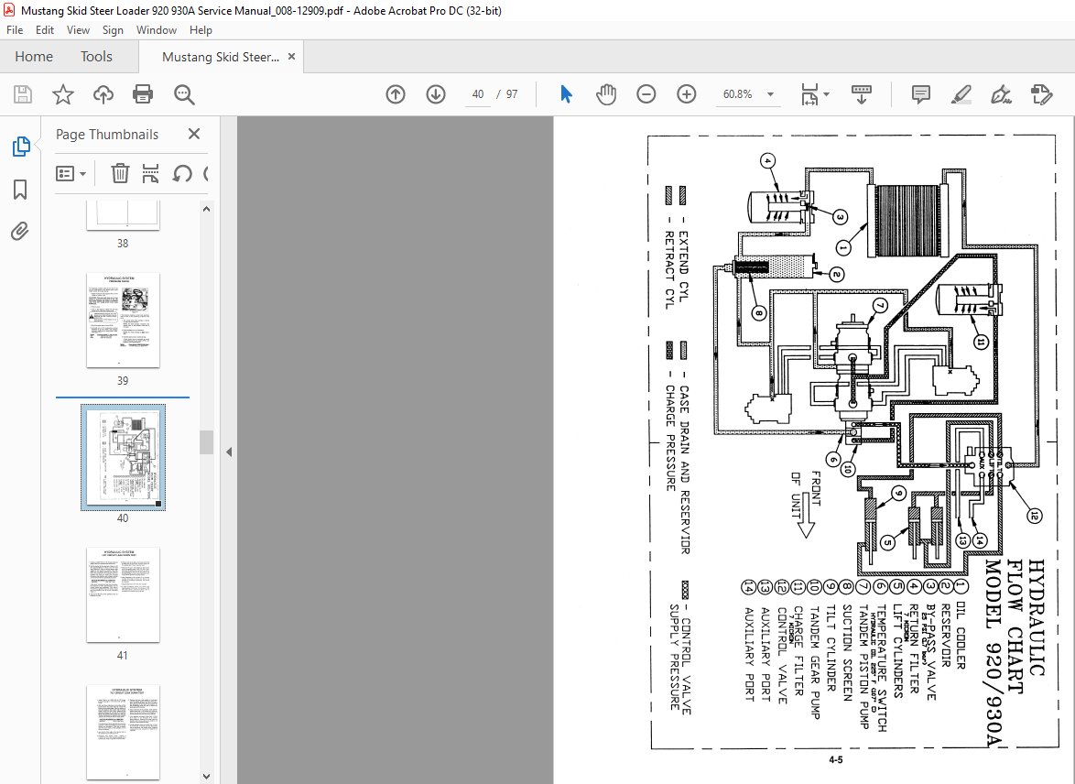Open the thumbnails options menu icon
The image size is (1075, 784).
(x=71, y=173)
